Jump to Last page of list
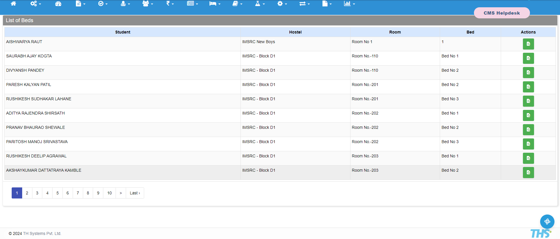The height and width of the screenshot is (239, 560). coord(135,193)
